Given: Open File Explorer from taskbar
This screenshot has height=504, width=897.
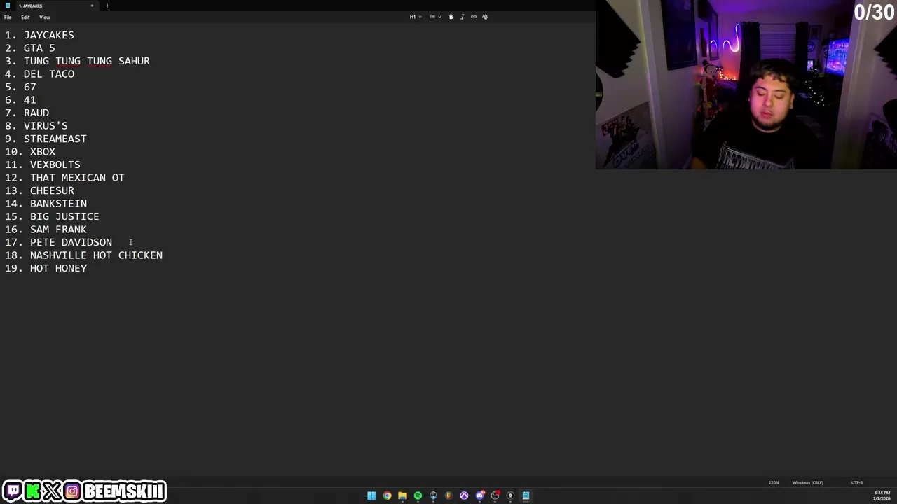Looking at the screenshot, I should click(x=402, y=496).
